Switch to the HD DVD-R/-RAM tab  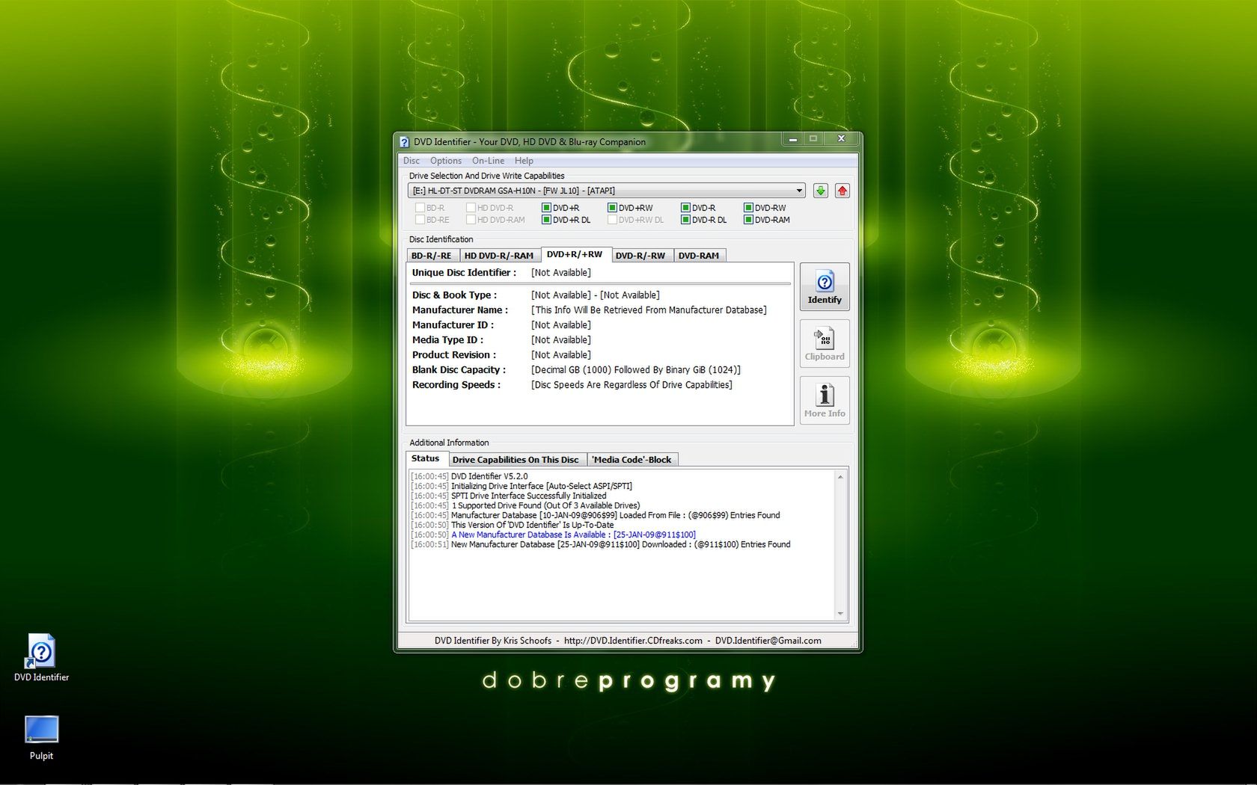499,256
